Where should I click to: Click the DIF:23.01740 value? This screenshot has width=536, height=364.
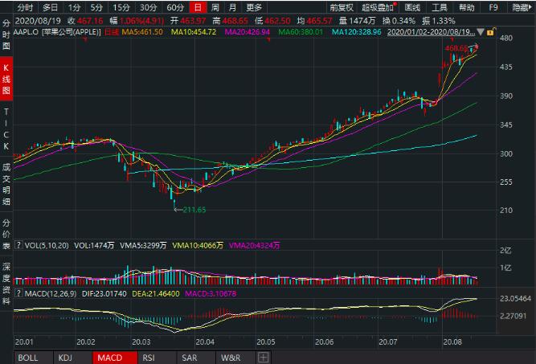click(104, 293)
